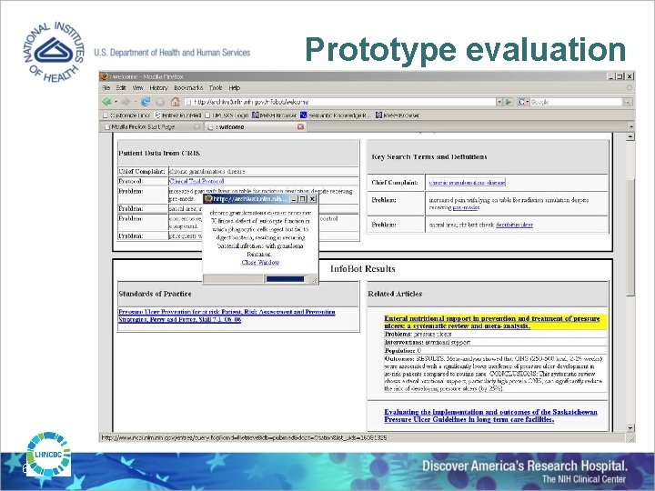The image size is (655, 491).
Task: Click the Google search engine icon
Action: point(521,102)
